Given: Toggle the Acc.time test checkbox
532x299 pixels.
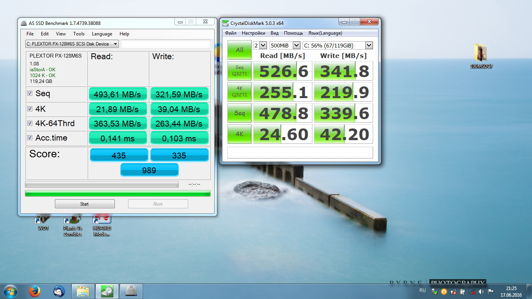Looking at the screenshot, I should (x=30, y=137).
